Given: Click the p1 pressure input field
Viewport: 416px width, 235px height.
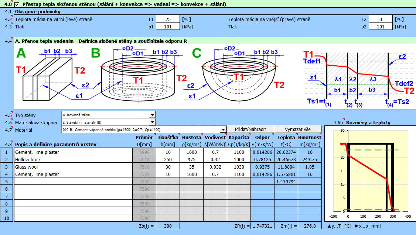Looking at the screenshot, I should tap(168, 27).
